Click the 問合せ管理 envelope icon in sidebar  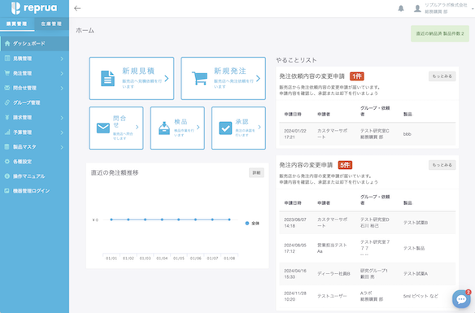point(7,88)
